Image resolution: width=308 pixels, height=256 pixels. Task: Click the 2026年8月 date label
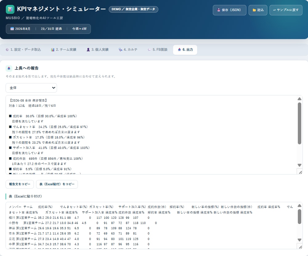23,29
